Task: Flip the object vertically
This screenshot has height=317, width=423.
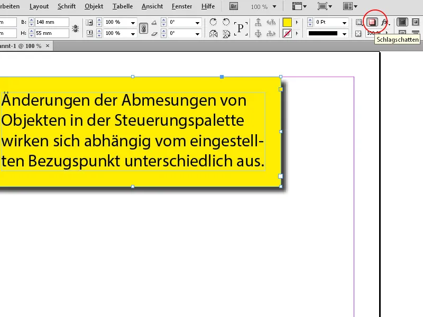Action: click(226, 34)
